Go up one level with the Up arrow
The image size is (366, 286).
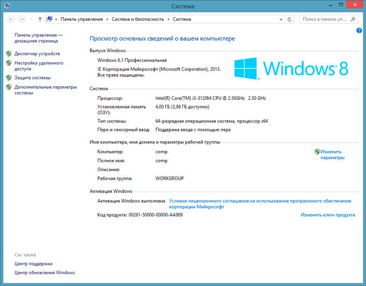40,19
